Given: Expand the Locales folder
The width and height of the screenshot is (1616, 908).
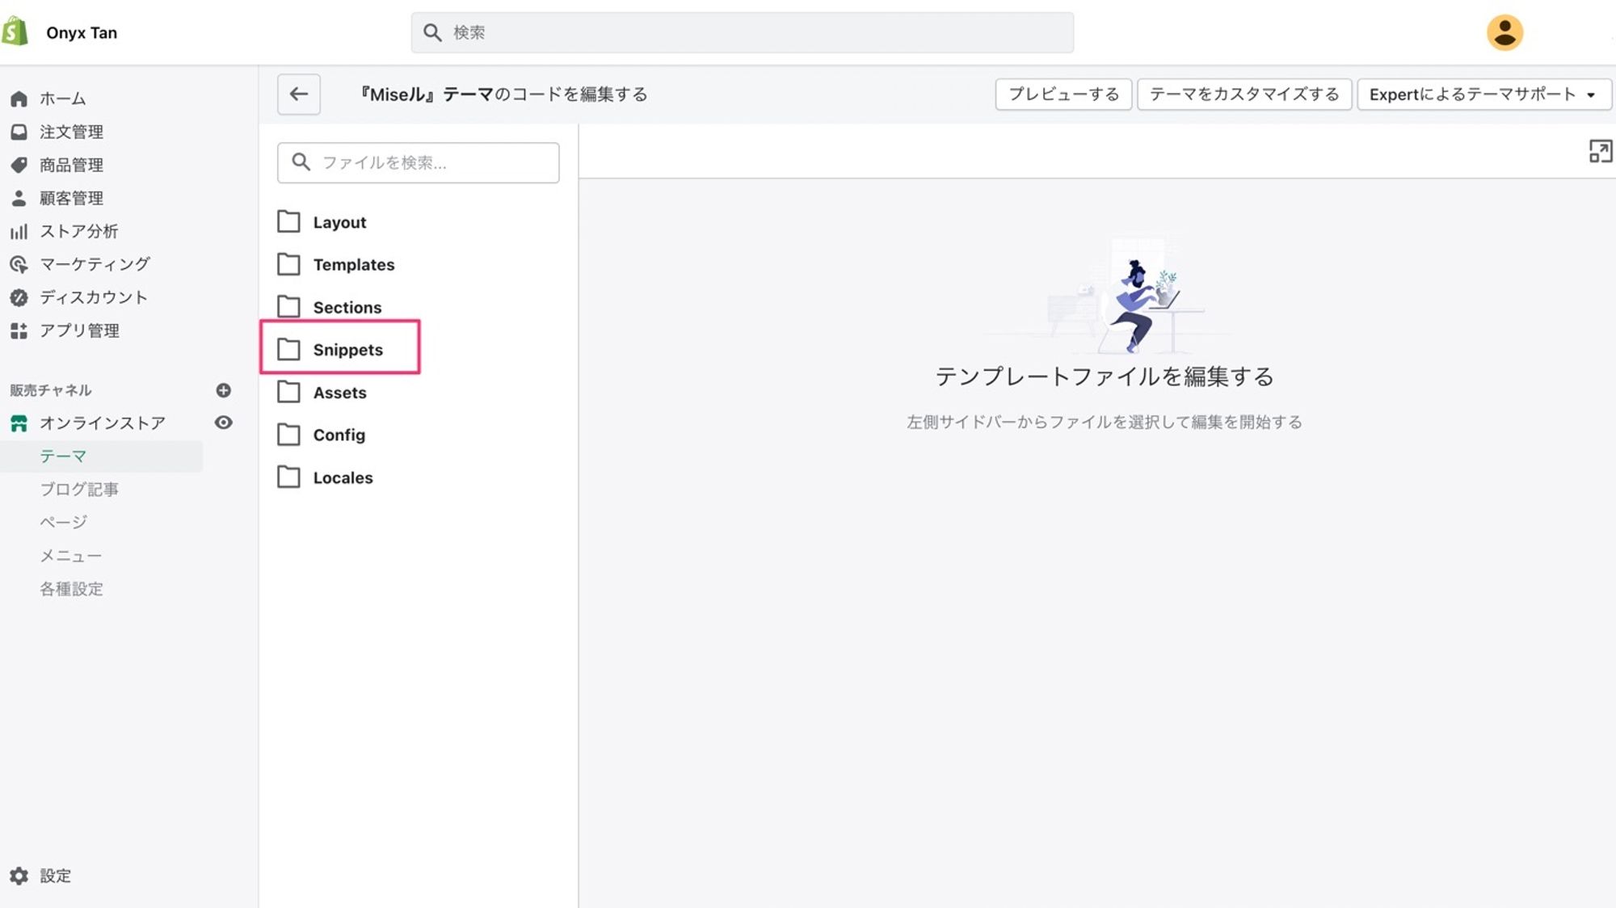Looking at the screenshot, I should coord(343,478).
